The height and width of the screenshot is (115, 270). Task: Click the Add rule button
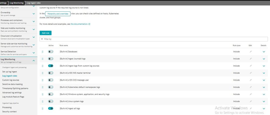tap(45, 33)
